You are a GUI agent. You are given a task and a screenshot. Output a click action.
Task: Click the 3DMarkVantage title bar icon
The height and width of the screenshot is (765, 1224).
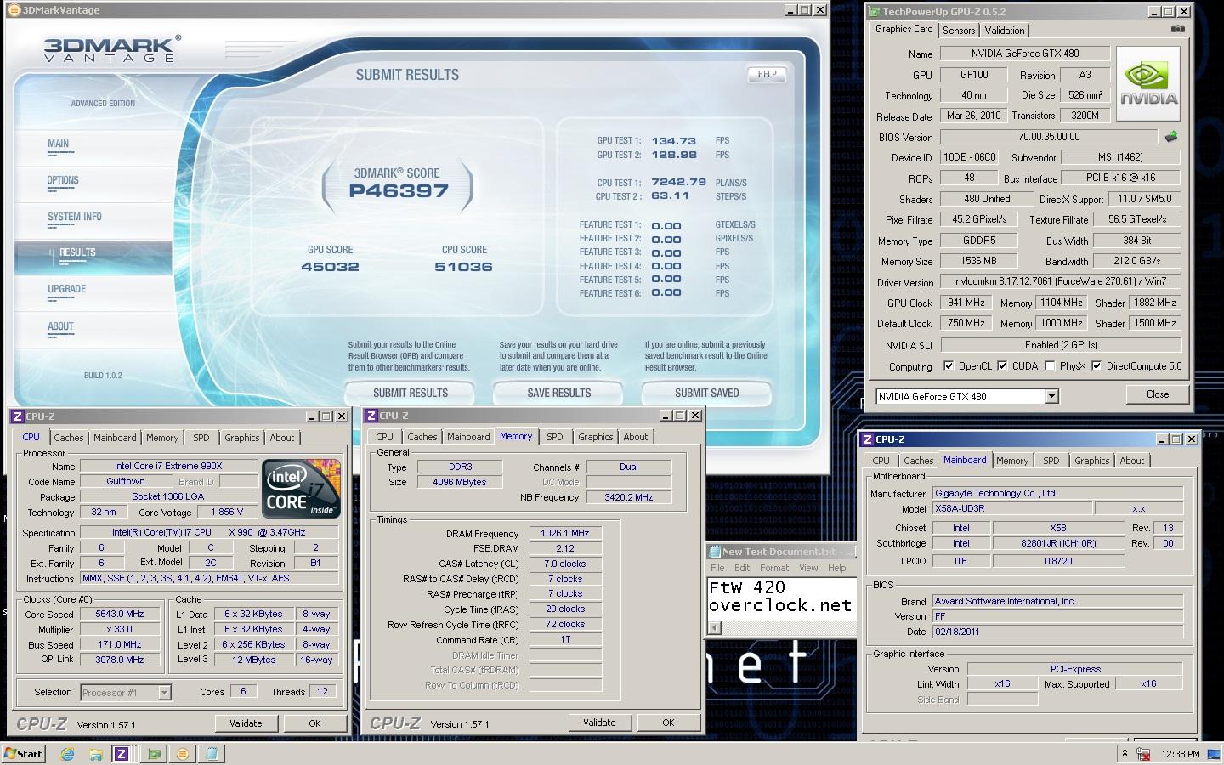[14, 10]
